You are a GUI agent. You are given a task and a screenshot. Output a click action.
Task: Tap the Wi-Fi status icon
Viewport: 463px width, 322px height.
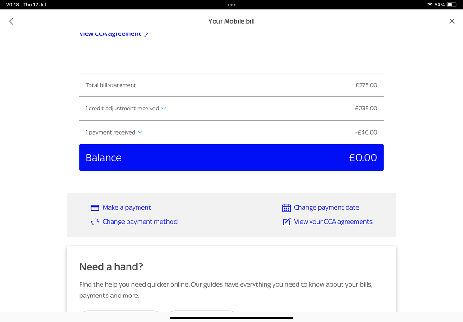[430, 5]
